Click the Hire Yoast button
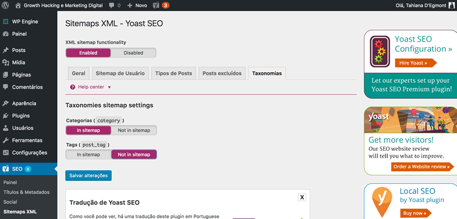 416,63
